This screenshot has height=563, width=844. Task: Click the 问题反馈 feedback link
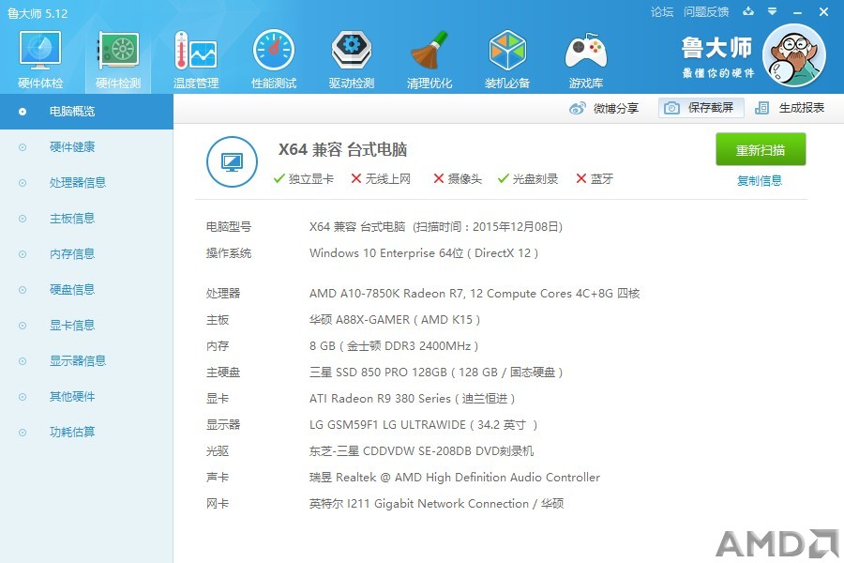click(706, 12)
